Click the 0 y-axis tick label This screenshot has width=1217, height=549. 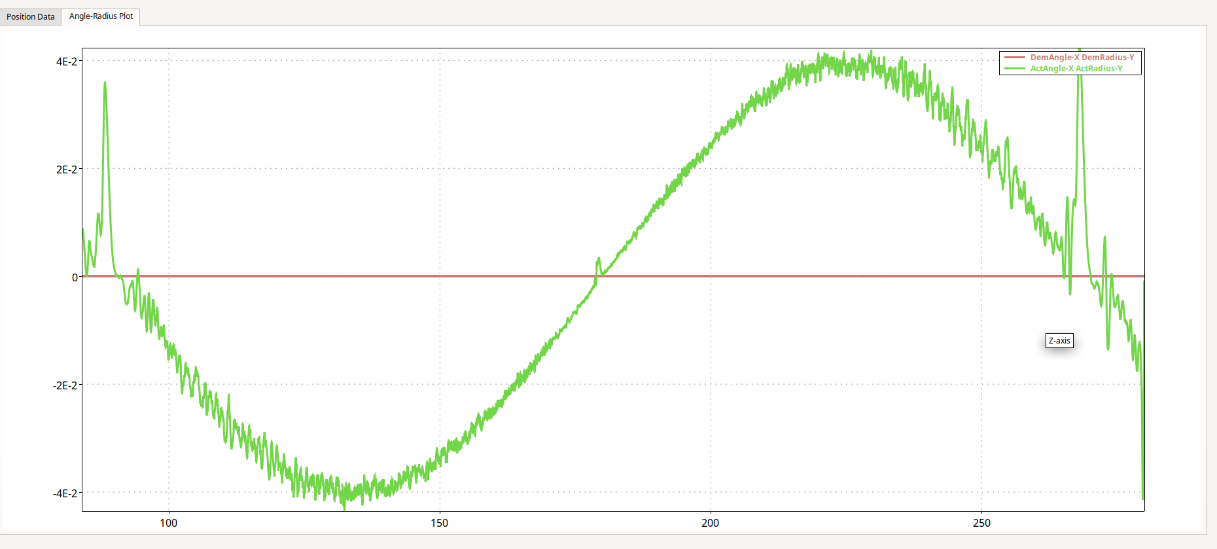75,277
